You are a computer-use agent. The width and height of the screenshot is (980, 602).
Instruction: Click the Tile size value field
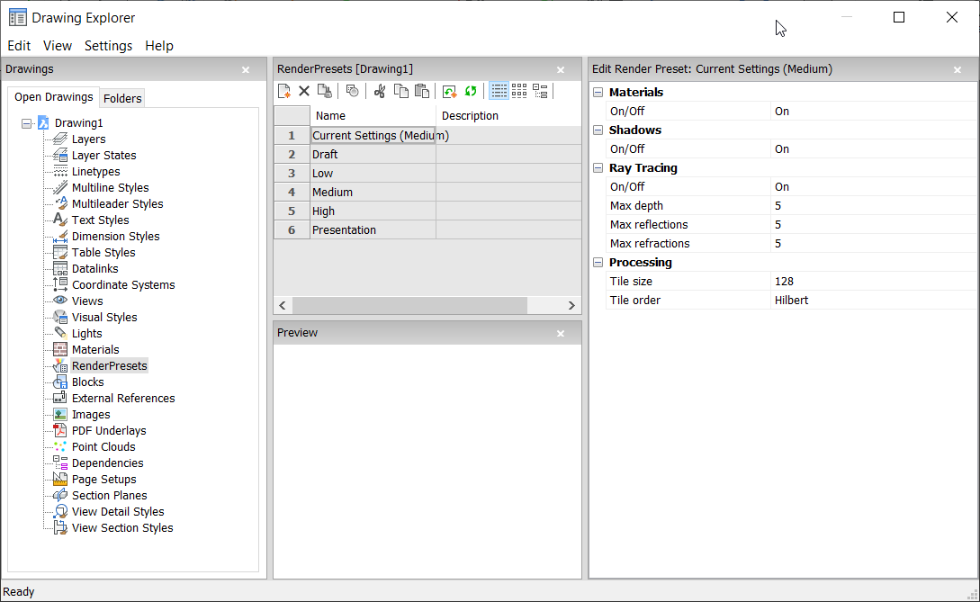871,282
